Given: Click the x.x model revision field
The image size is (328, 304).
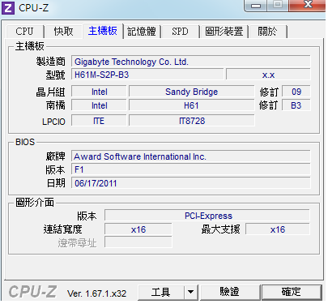Looking at the screenshot, I should click(268, 75).
